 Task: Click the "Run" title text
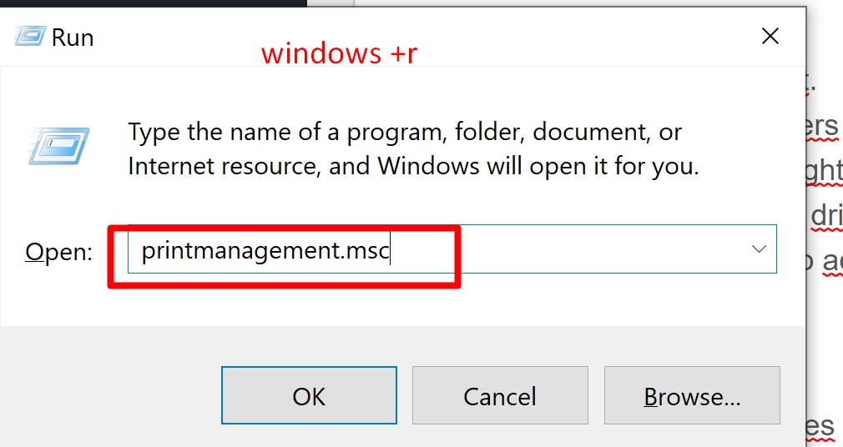[73, 38]
